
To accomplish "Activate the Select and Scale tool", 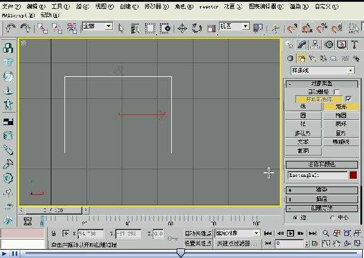I will click(211, 29).
